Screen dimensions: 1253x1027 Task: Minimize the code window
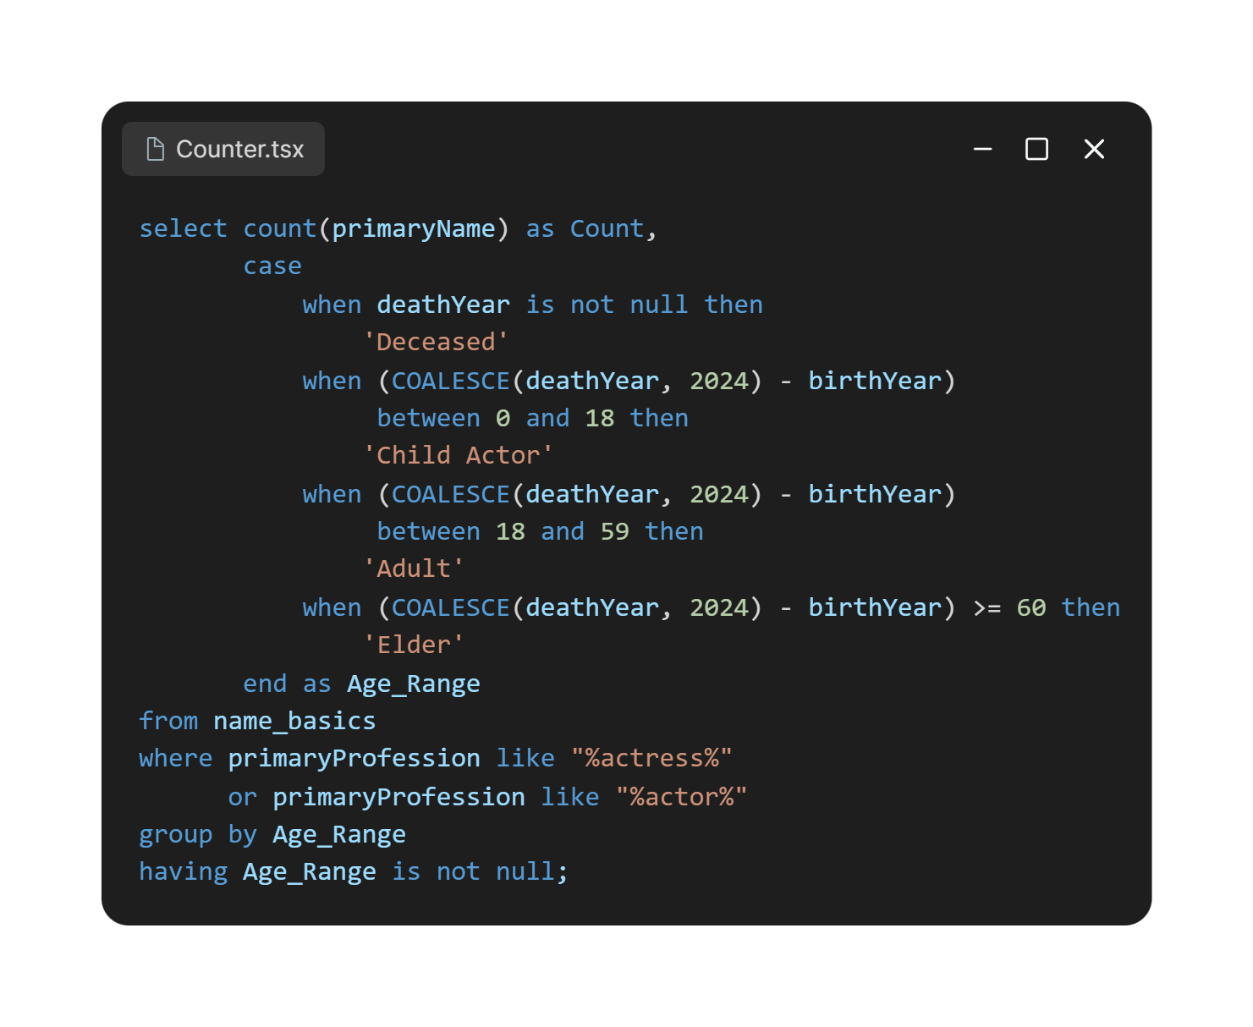982,149
